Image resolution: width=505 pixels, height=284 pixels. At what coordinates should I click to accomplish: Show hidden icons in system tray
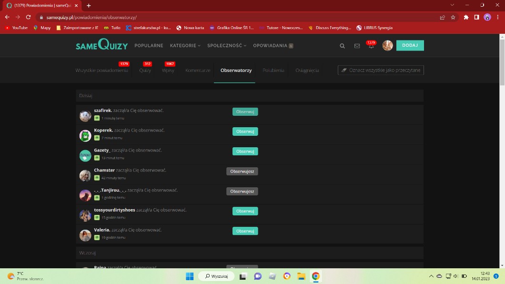pyautogui.click(x=431, y=276)
